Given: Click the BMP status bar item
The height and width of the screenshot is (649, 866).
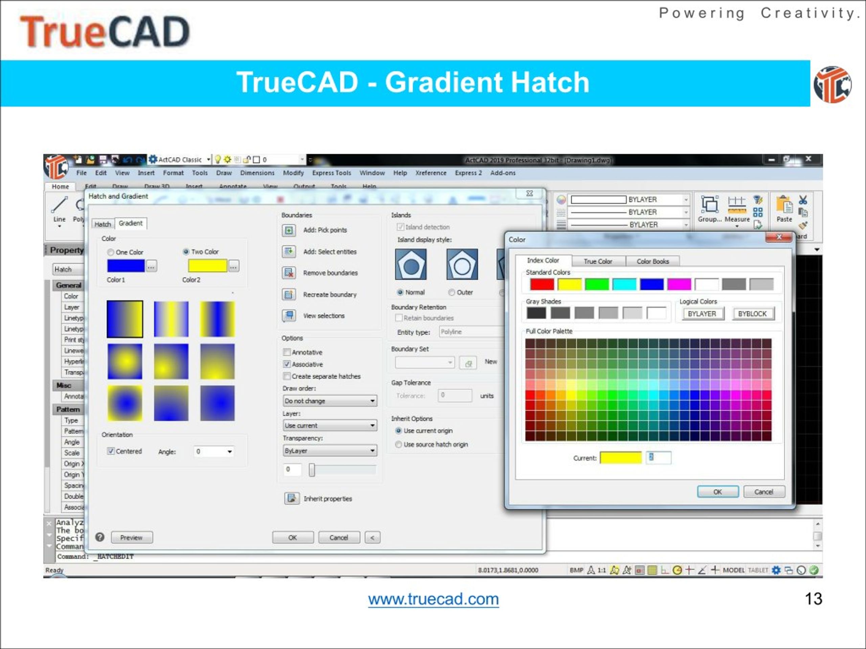Looking at the screenshot, I should point(576,570).
